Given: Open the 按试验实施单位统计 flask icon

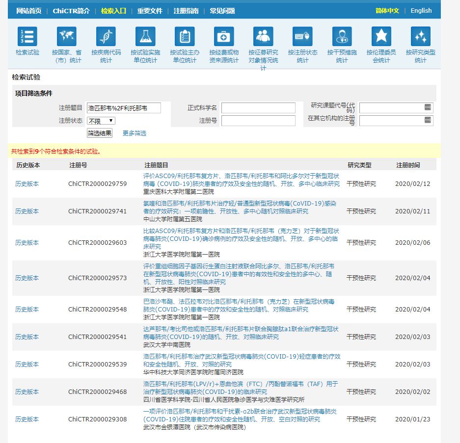Looking at the screenshot, I should (145, 36).
